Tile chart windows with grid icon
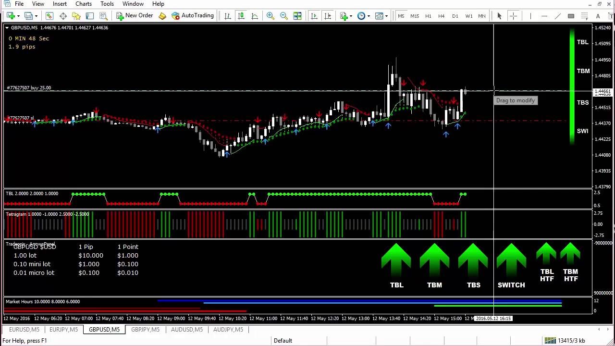Viewport: 615px width, 346px height. coord(297,16)
